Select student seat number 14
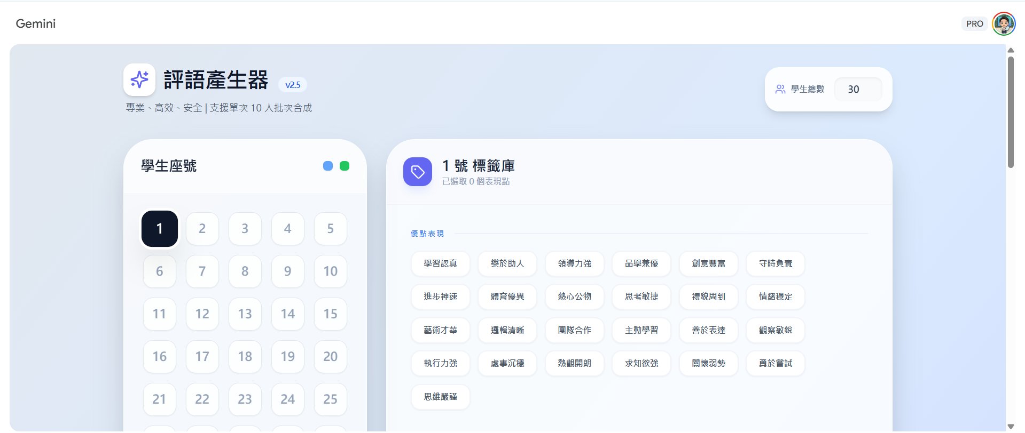Viewport: 1025px width, 433px height. pyautogui.click(x=288, y=314)
